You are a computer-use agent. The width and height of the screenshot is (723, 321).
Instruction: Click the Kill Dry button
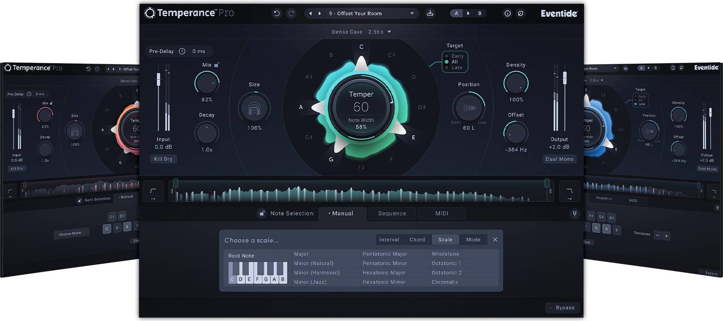click(163, 159)
